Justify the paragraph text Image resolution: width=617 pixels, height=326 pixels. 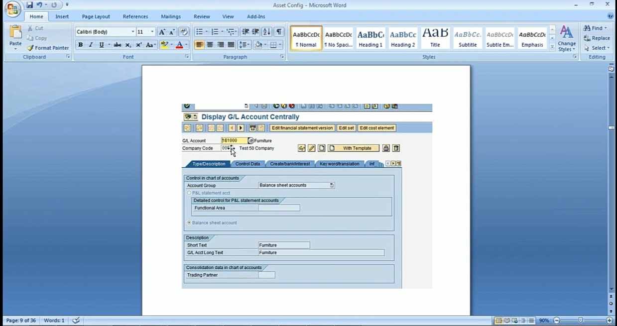[x=231, y=45]
